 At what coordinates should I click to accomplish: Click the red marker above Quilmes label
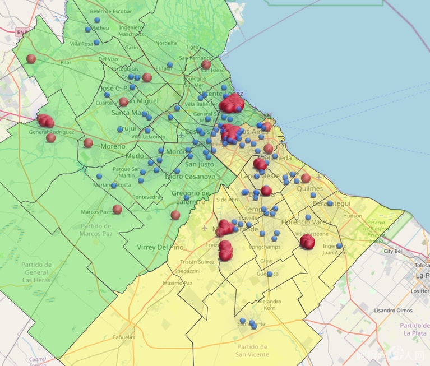point(306,178)
